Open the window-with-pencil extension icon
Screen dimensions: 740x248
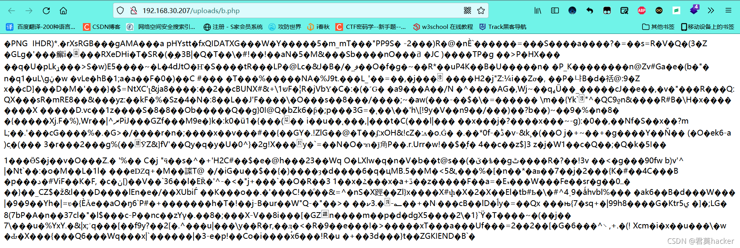[624, 10]
